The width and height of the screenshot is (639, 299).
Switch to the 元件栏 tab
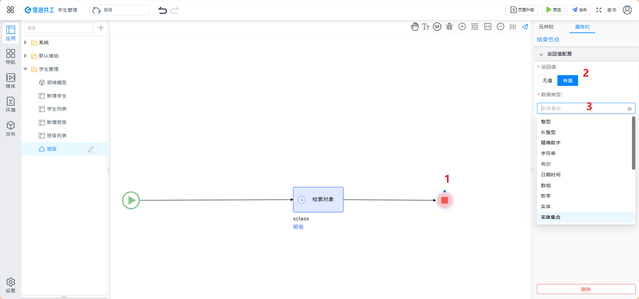[x=546, y=27]
